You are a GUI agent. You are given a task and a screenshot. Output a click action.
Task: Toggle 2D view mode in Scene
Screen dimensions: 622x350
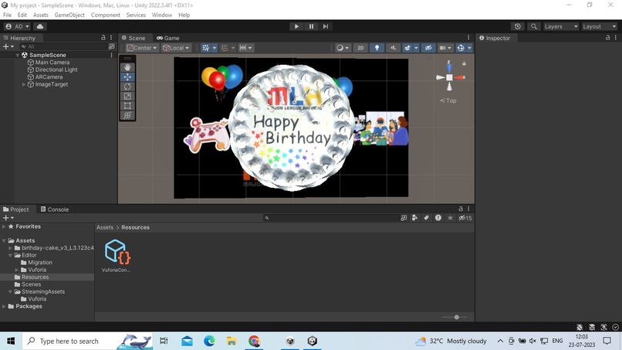tap(360, 48)
